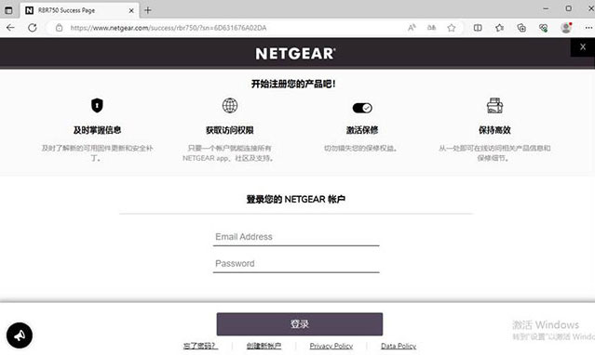Open the 忘了密码 forgot password link

point(200,346)
